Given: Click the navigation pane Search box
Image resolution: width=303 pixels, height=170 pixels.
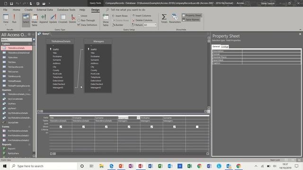Looking at the screenshot, I should click(16, 40).
